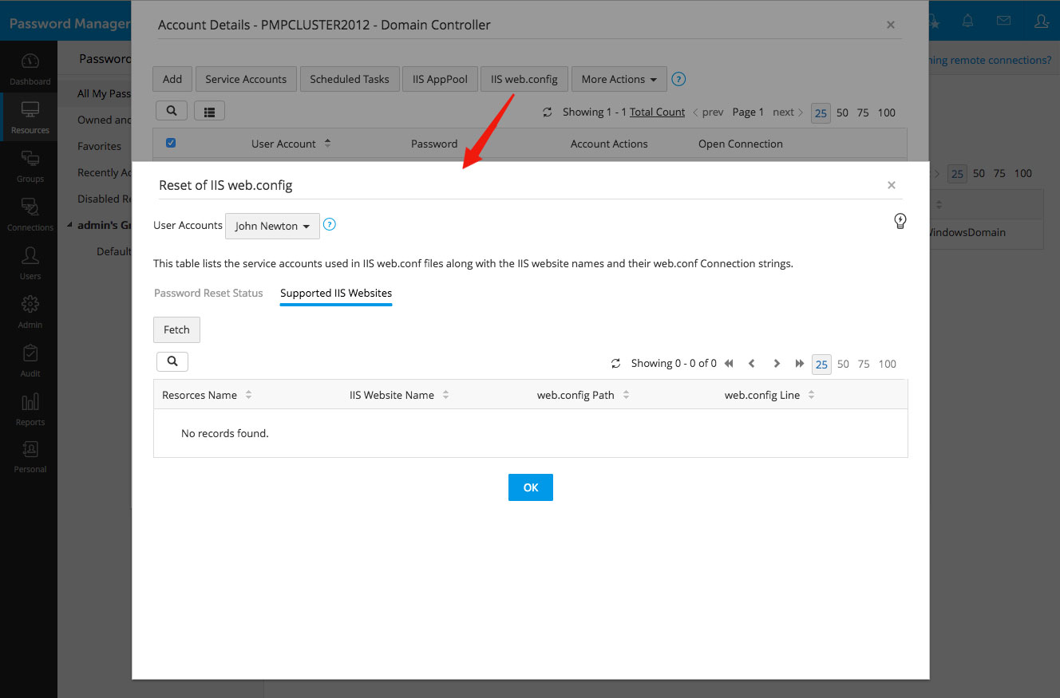The width and height of the screenshot is (1060, 698).
Task: Set IIS websites table page size to 100
Action: coord(888,365)
